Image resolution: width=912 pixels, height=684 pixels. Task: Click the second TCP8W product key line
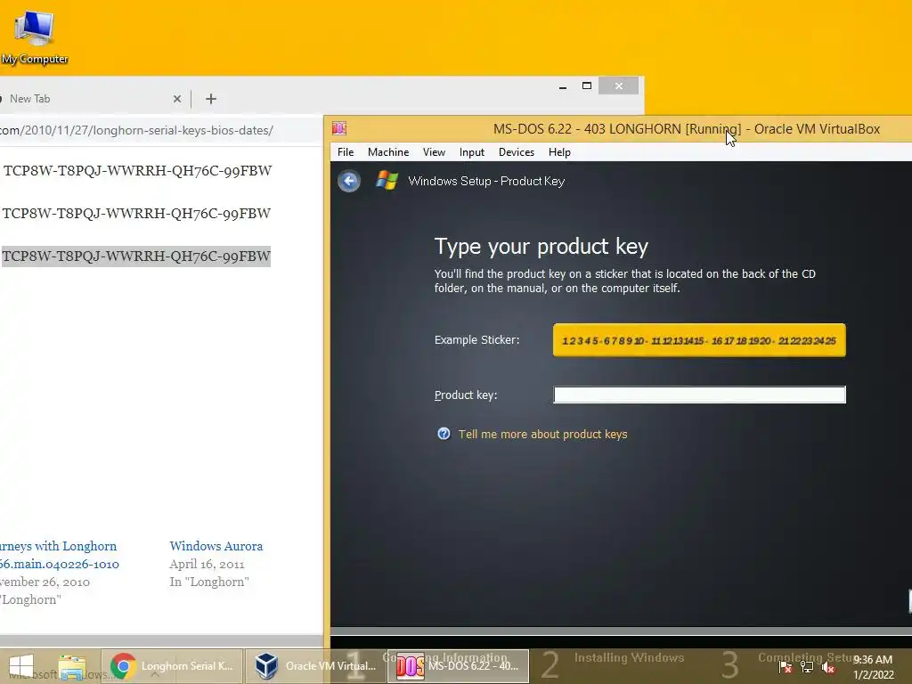click(136, 214)
